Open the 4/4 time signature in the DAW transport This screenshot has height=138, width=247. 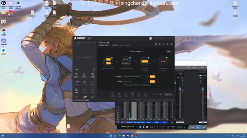(168, 126)
